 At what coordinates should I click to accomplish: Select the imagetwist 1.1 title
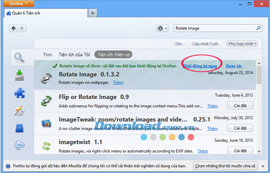81,142
